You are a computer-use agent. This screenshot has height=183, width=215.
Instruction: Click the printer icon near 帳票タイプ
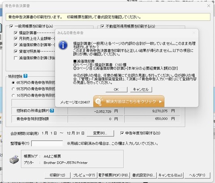click(x=14, y=159)
